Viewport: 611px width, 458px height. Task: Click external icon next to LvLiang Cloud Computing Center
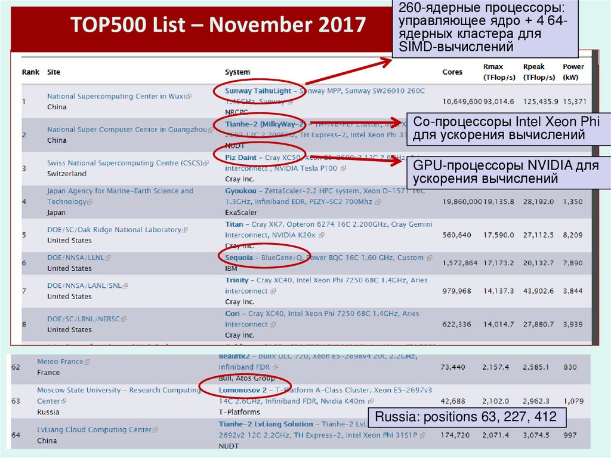(156, 430)
